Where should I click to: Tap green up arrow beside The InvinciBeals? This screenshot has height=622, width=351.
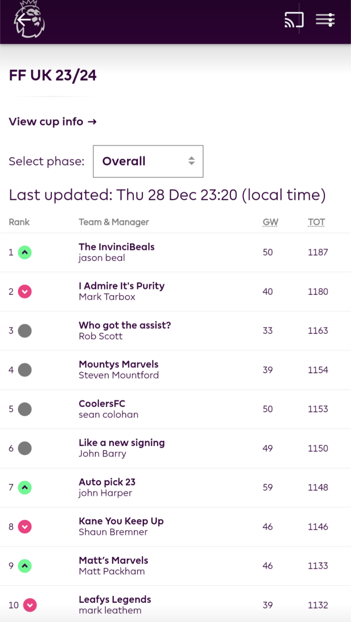(25, 253)
